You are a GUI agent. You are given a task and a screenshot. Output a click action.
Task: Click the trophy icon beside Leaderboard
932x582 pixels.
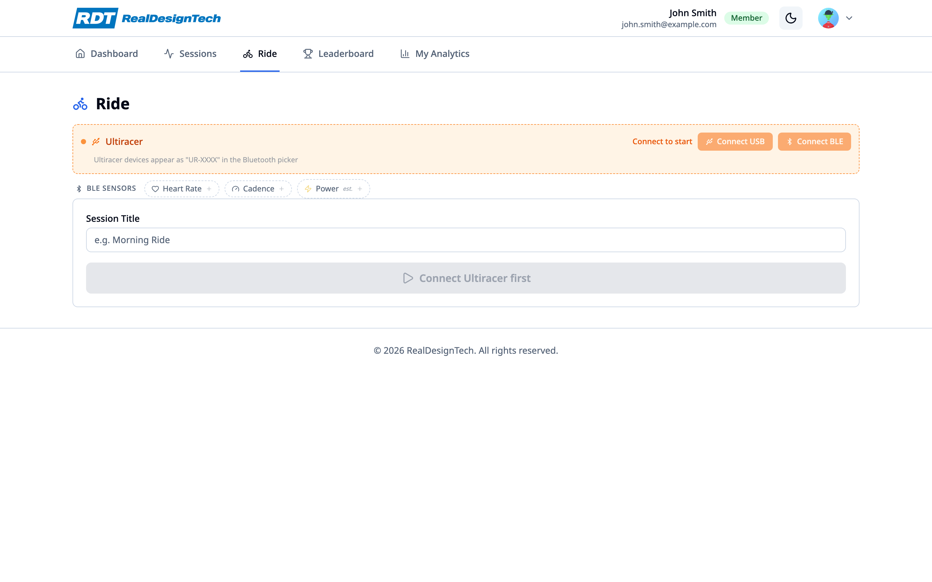(307, 53)
